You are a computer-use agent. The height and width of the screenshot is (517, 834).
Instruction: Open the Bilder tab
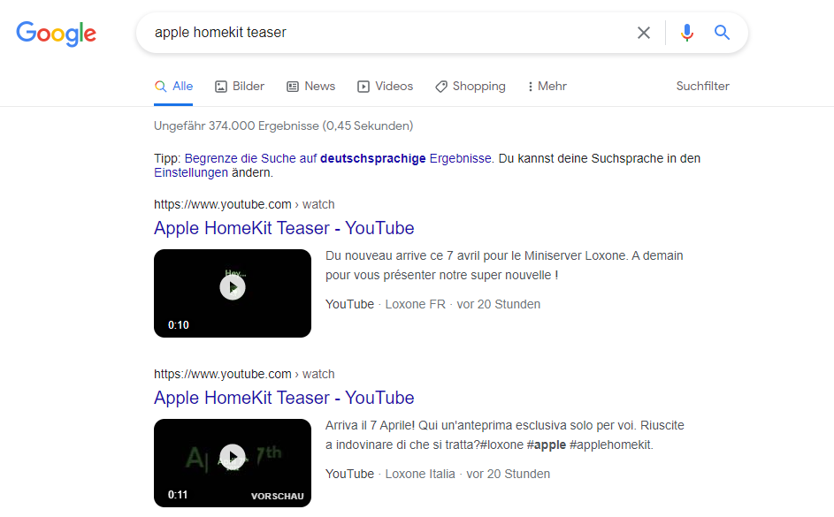click(240, 86)
